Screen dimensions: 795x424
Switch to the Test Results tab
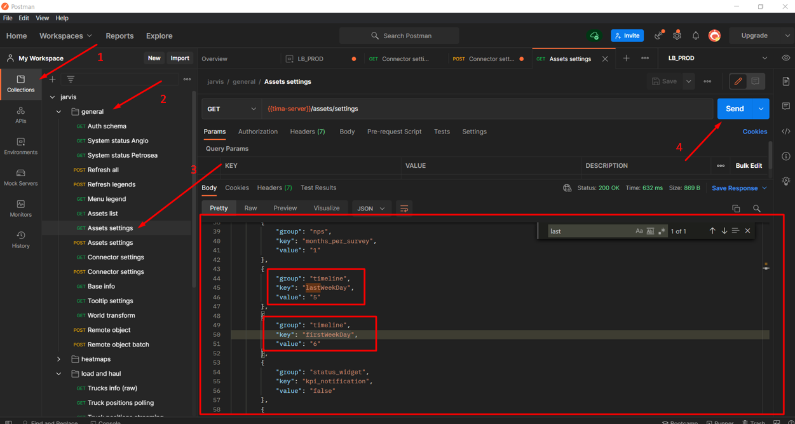[318, 188]
